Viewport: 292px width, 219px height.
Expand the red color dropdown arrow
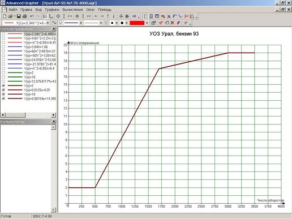147,23
